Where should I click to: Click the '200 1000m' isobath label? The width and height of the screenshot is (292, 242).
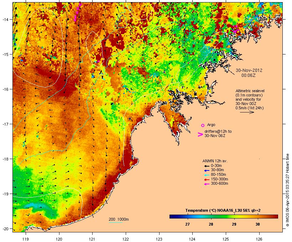[119, 219]
